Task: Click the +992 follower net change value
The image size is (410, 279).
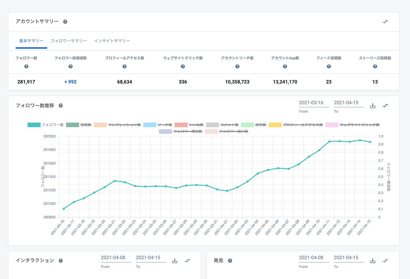Action: pos(71,82)
